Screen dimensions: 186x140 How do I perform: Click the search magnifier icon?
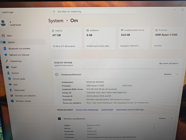point(54,12)
